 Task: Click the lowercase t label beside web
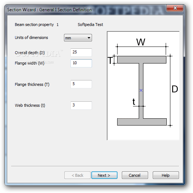point(134,102)
